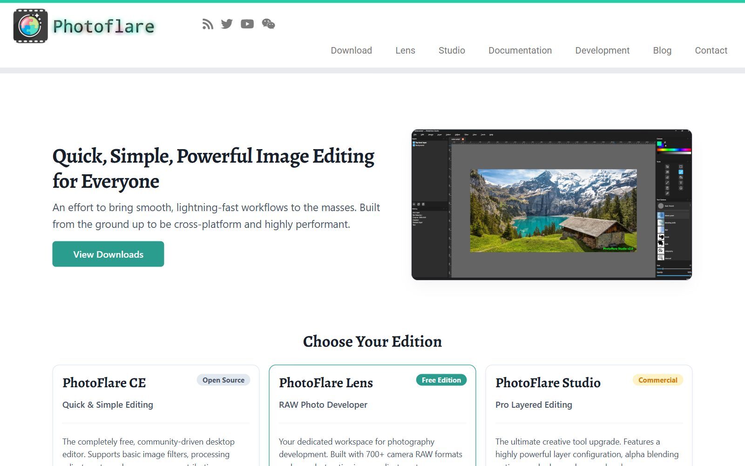Click the View Downloads button
This screenshot has height=466, width=745.
point(108,254)
